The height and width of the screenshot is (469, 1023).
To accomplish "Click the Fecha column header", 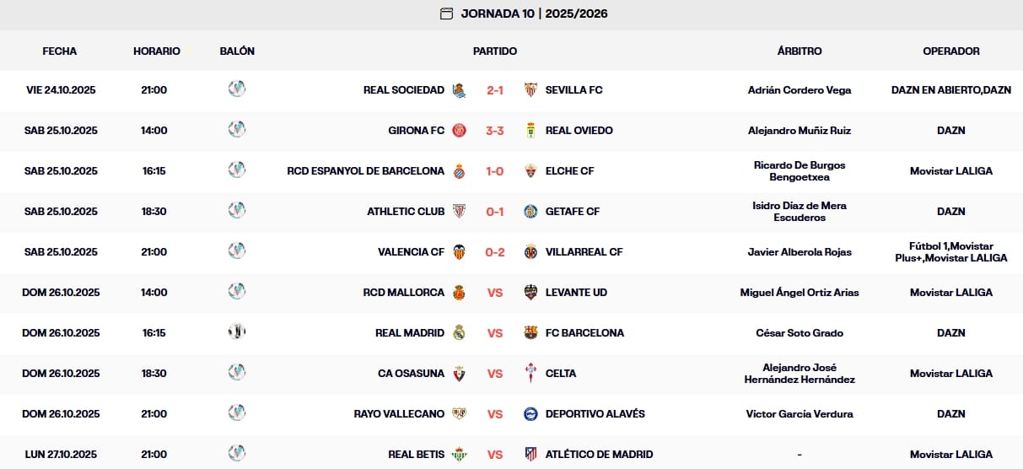I will click(60, 51).
